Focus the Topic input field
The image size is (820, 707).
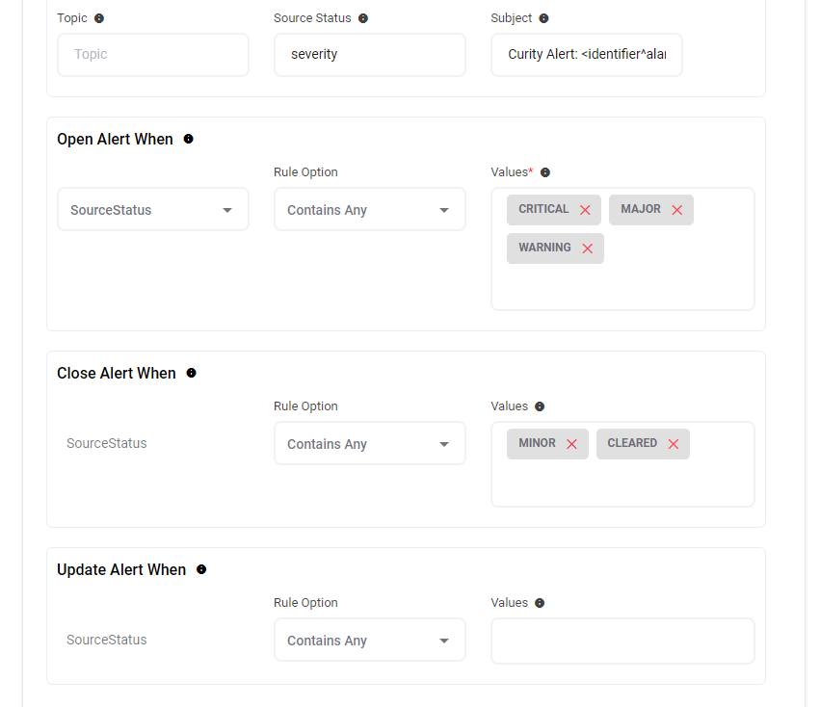[x=153, y=55]
